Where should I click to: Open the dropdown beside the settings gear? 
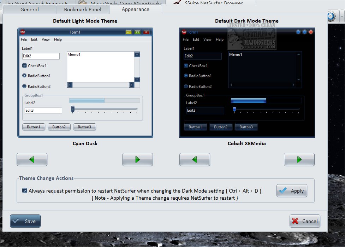click(341, 16)
